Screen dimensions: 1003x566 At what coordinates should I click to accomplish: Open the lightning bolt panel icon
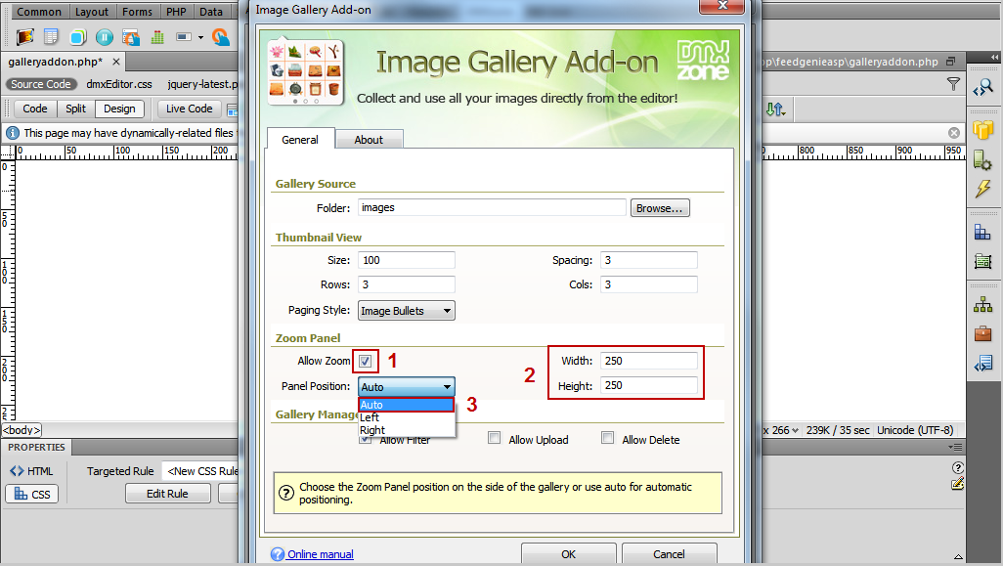[983, 190]
